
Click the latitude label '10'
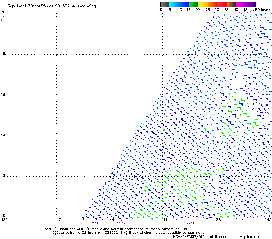pyautogui.click(x=3, y=216)
